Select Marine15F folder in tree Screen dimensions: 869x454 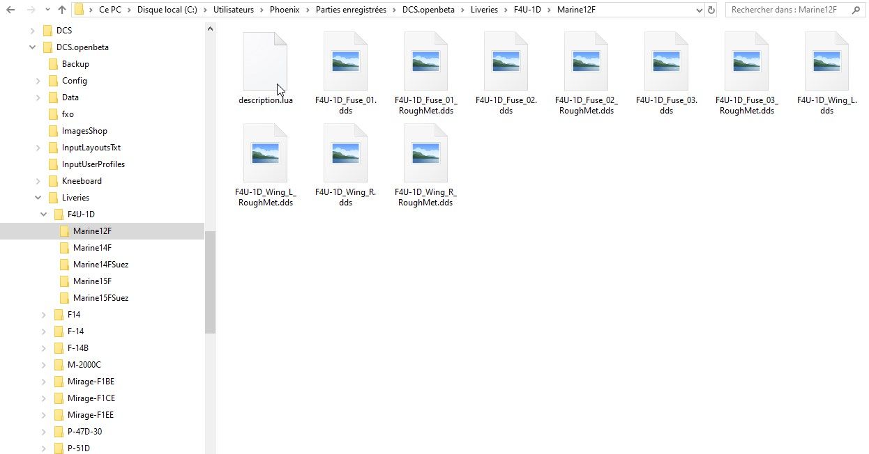coord(92,281)
